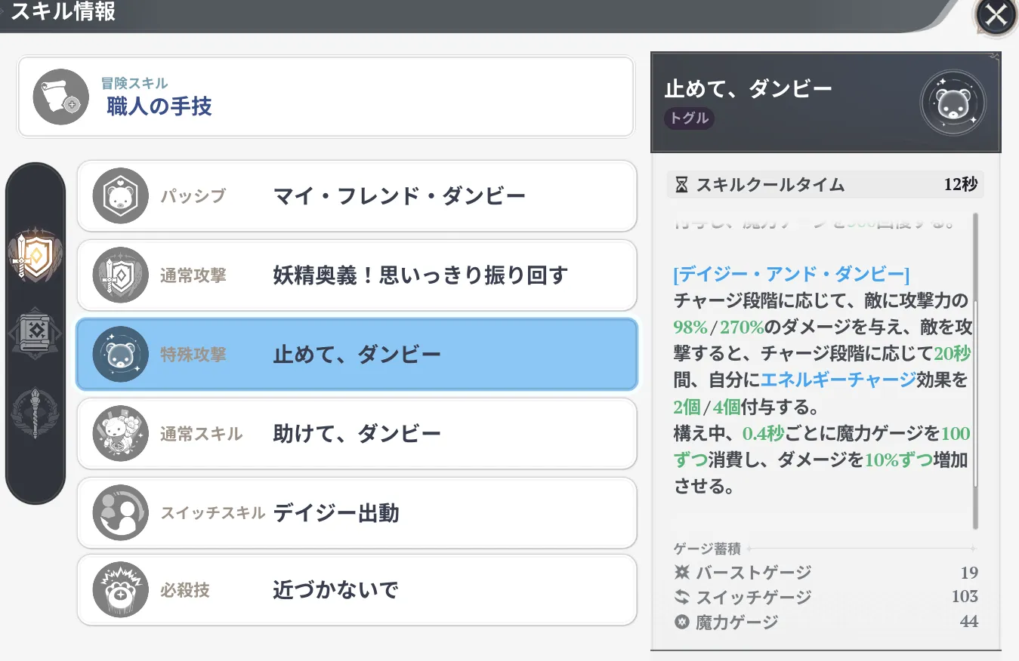The image size is (1019, 661).
Task: Close the スキル情報 window
Action: click(996, 15)
